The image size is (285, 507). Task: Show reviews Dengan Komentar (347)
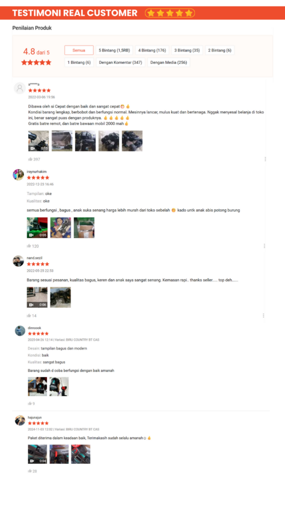tap(121, 62)
